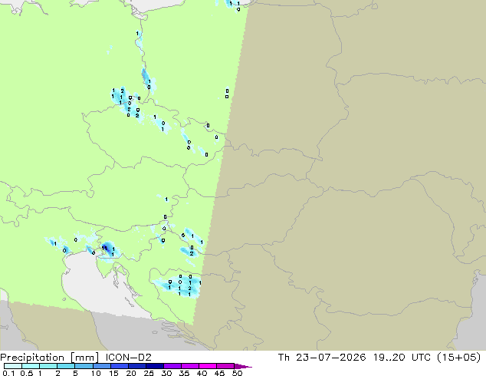Click the 15–20 mm legend color box
The image size is (486, 376).
tap(120, 366)
